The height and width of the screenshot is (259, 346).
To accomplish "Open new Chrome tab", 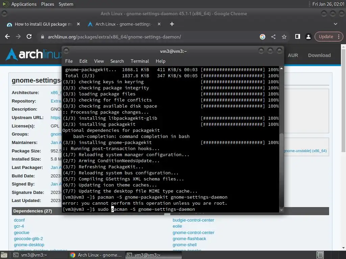I will coord(172,24).
